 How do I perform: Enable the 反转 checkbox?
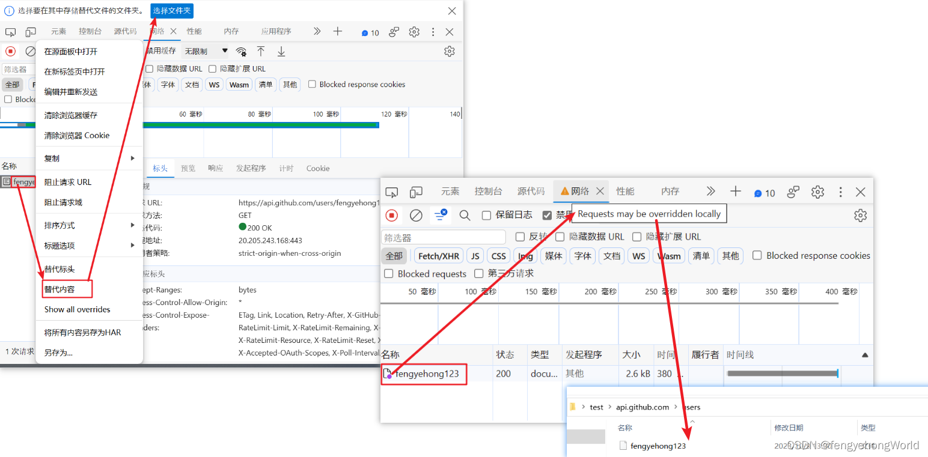click(x=520, y=237)
